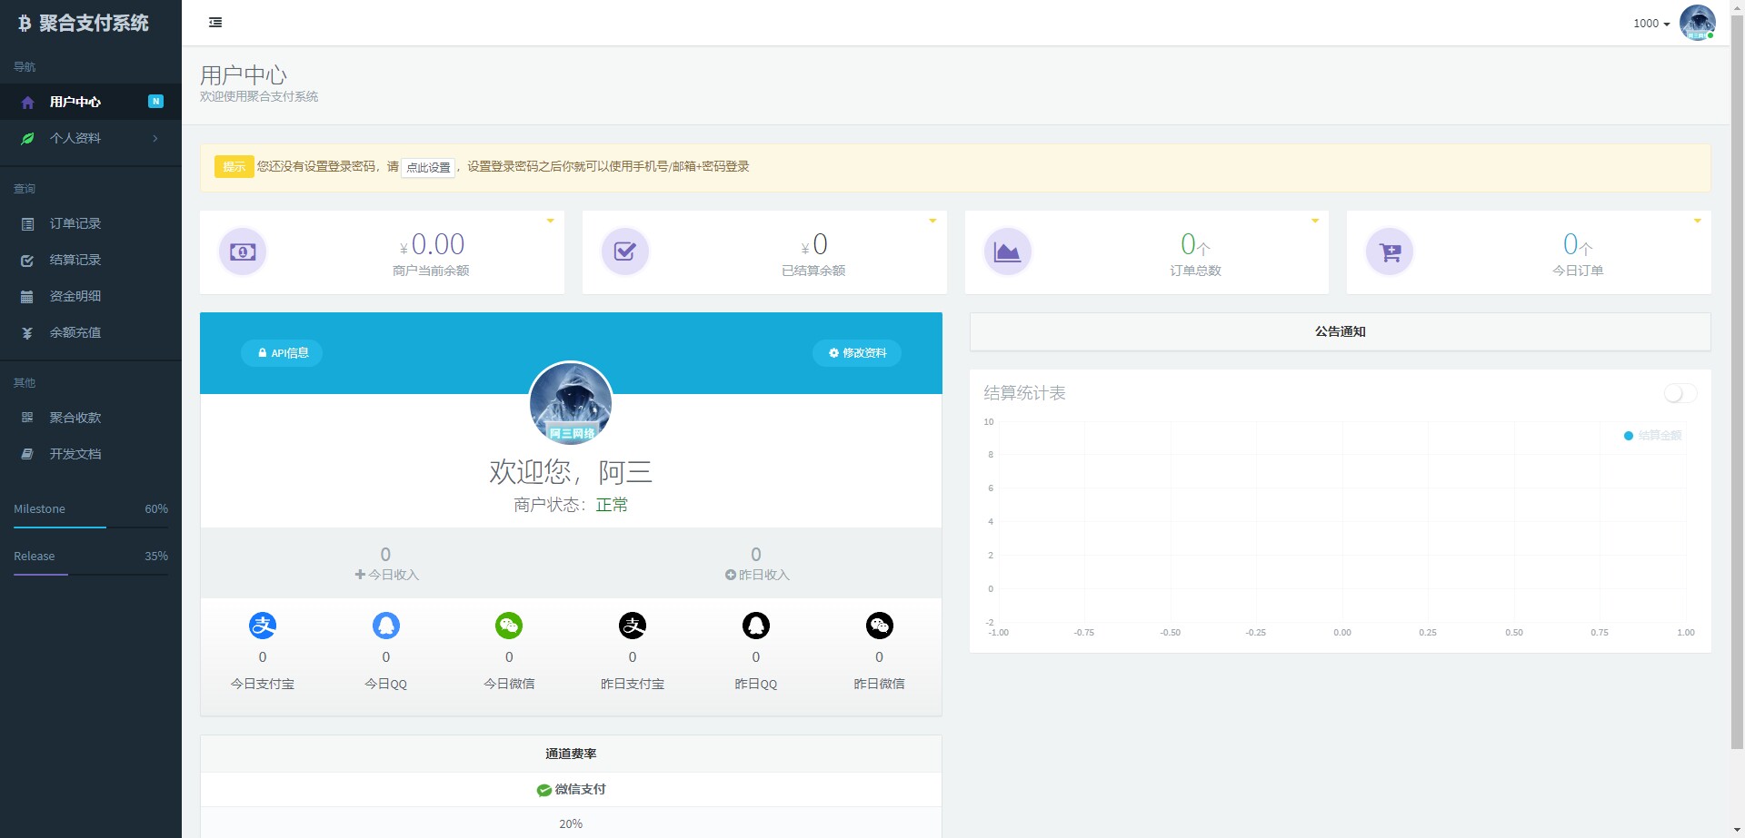Click the order total chart icon

(x=1007, y=251)
